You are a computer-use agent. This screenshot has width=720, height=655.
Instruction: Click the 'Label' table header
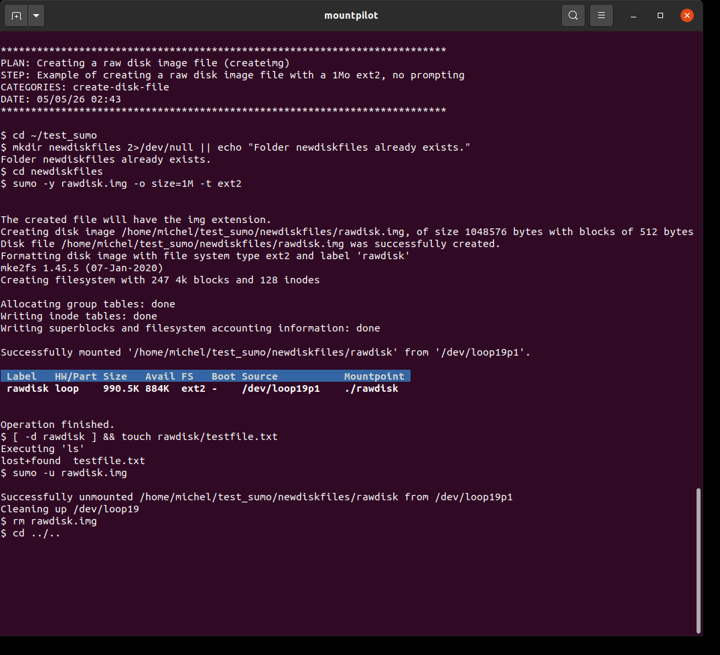(21, 376)
